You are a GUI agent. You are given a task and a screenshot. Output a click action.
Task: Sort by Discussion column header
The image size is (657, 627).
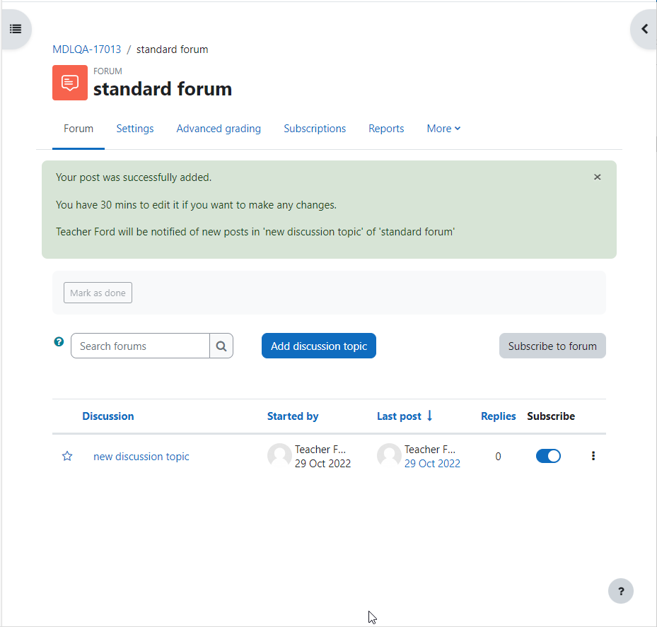point(108,416)
